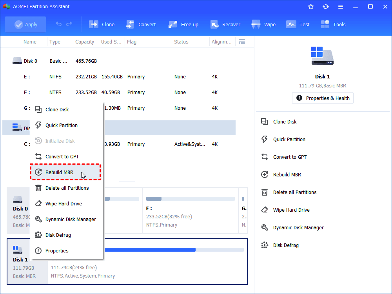Choose Rebuild MBR from context menu
This screenshot has width=392, height=294.
click(59, 172)
